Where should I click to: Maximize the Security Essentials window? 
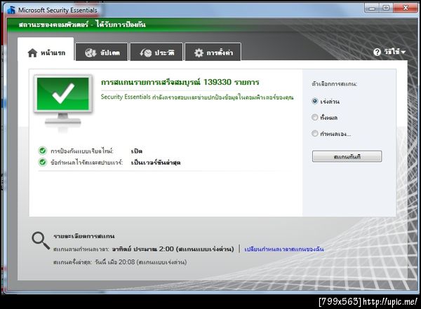[386, 8]
